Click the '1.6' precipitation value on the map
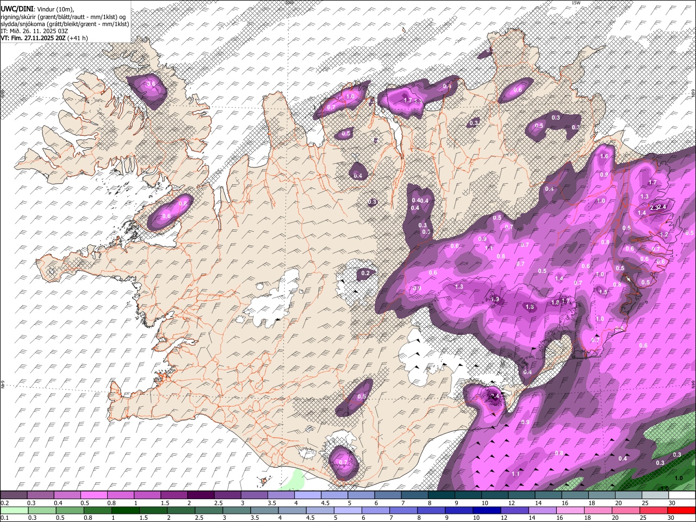Viewport: 696px width, 522px height. pyautogui.click(x=604, y=156)
